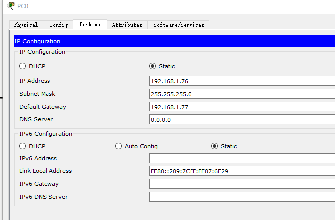The image size is (335, 220).
Task: Click the Link Local Address field
Action: click(x=241, y=171)
